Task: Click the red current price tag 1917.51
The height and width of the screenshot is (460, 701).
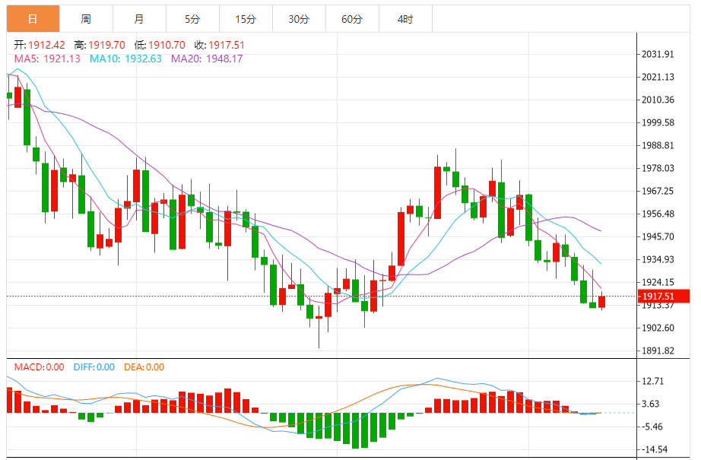Action: click(664, 296)
